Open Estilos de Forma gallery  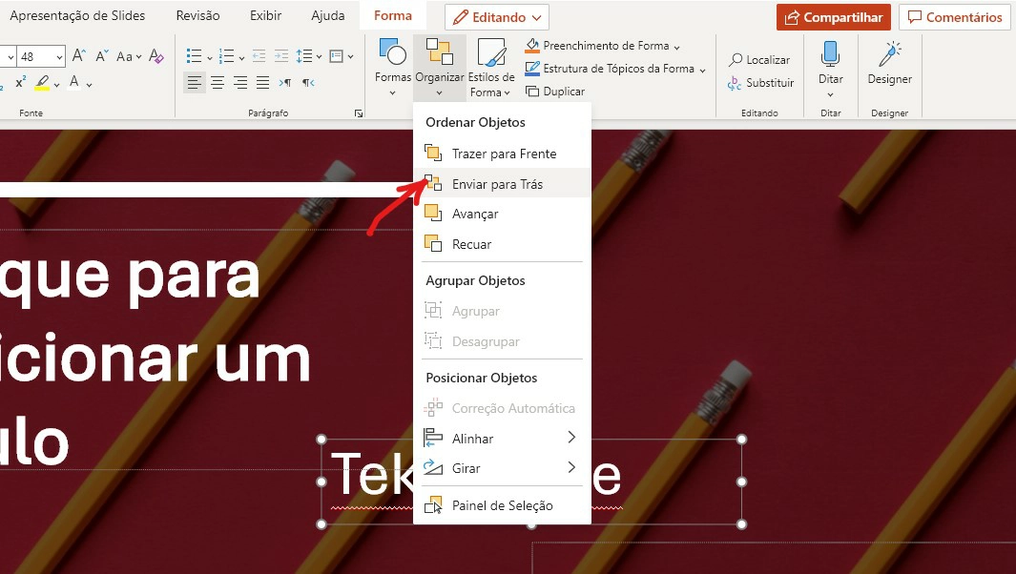point(491,68)
